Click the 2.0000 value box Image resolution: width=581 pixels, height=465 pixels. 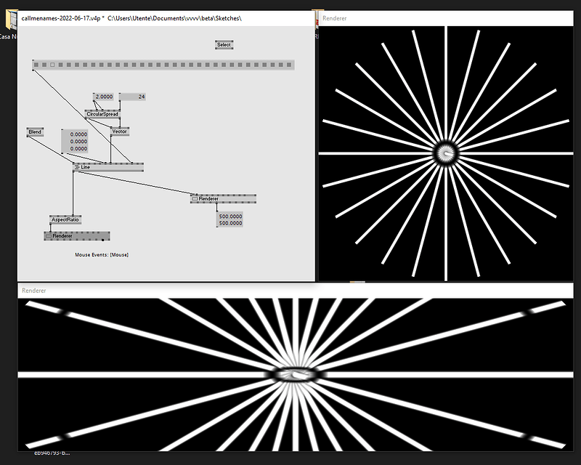pos(103,97)
